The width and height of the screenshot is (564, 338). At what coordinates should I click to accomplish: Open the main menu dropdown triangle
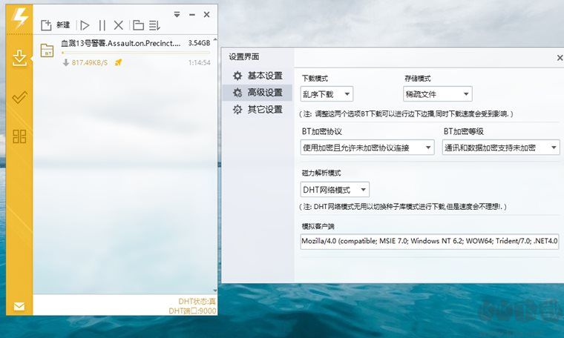177,14
